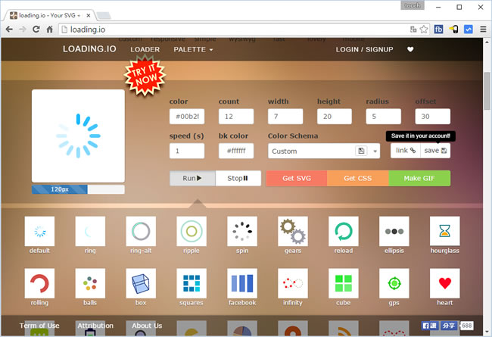
Task: Click the height input field
Action: point(334,117)
